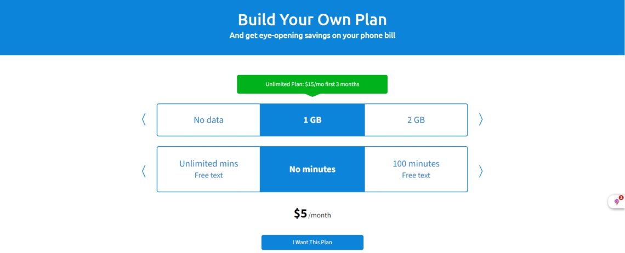
Task: Click the I Want This Plan button
Action: click(312, 242)
